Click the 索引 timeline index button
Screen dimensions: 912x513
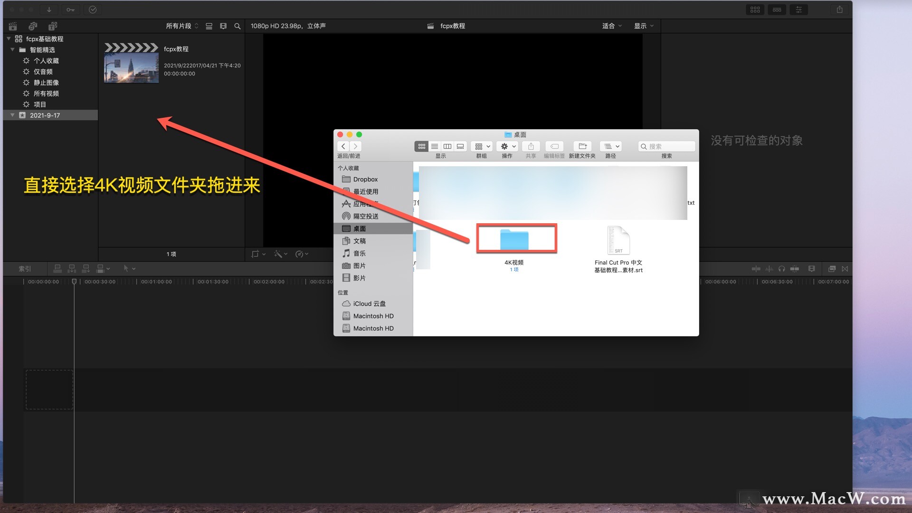click(25, 269)
